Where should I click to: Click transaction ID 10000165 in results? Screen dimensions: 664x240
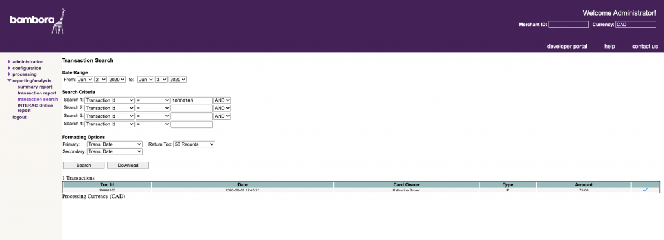pyautogui.click(x=107, y=190)
